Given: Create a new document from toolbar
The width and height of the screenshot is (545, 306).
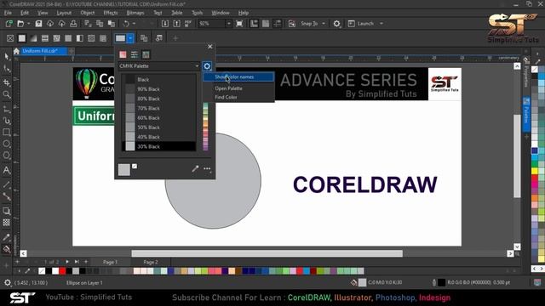Looking at the screenshot, I should (x=9, y=24).
